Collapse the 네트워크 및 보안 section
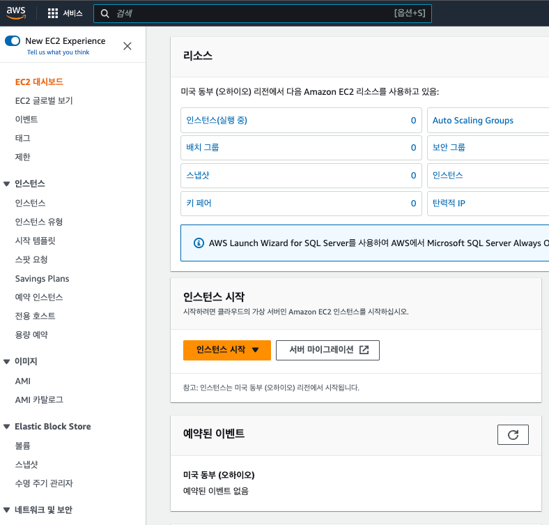The width and height of the screenshot is (549, 525). coord(6,510)
